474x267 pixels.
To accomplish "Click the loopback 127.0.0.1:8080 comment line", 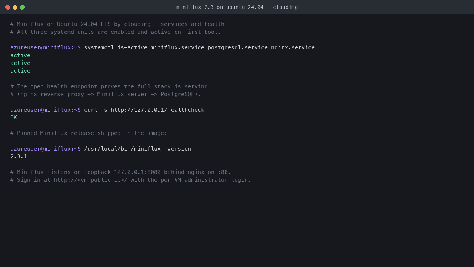I will click(x=121, y=172).
